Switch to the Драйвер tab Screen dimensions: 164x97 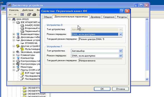tap(95, 17)
